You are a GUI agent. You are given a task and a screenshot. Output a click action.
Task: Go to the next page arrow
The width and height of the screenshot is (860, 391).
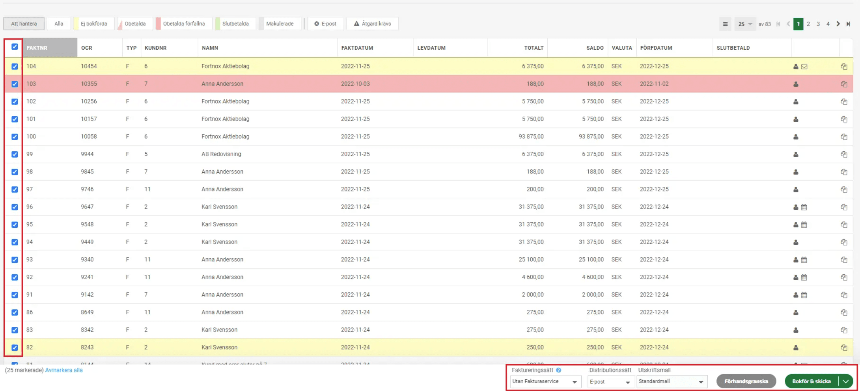838,24
